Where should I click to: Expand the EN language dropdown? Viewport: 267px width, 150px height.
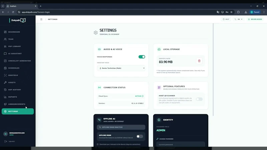(x=238, y=19)
